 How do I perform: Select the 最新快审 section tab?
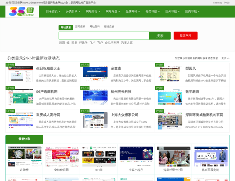pos(24,139)
